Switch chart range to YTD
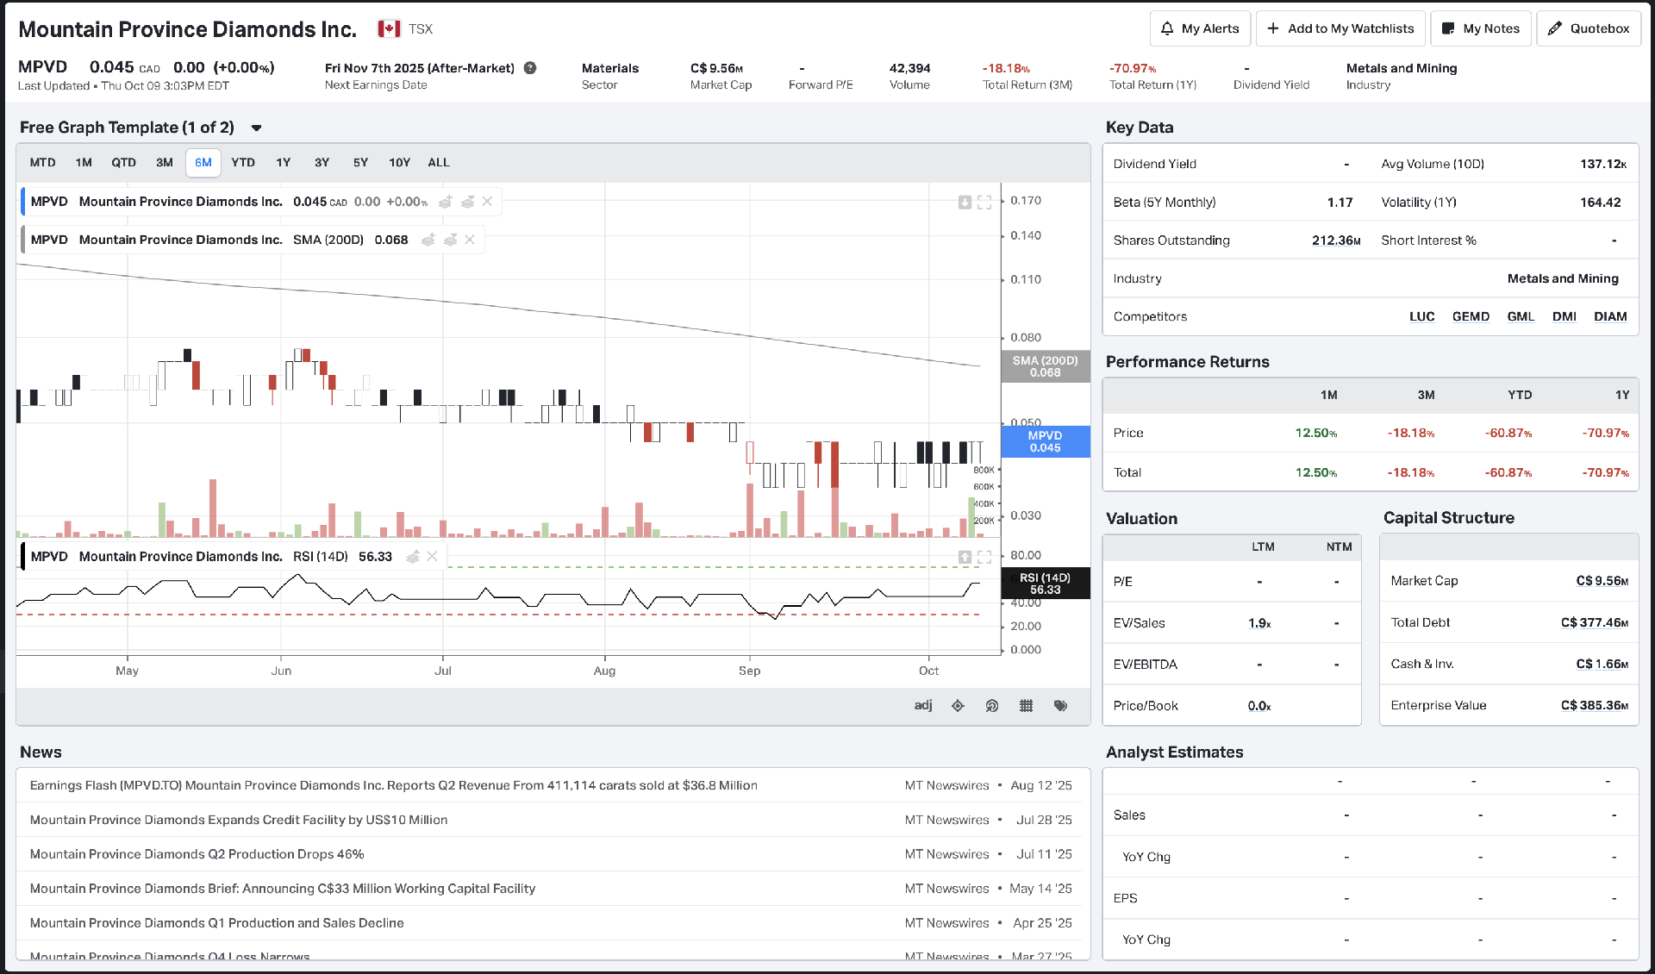 (x=243, y=163)
